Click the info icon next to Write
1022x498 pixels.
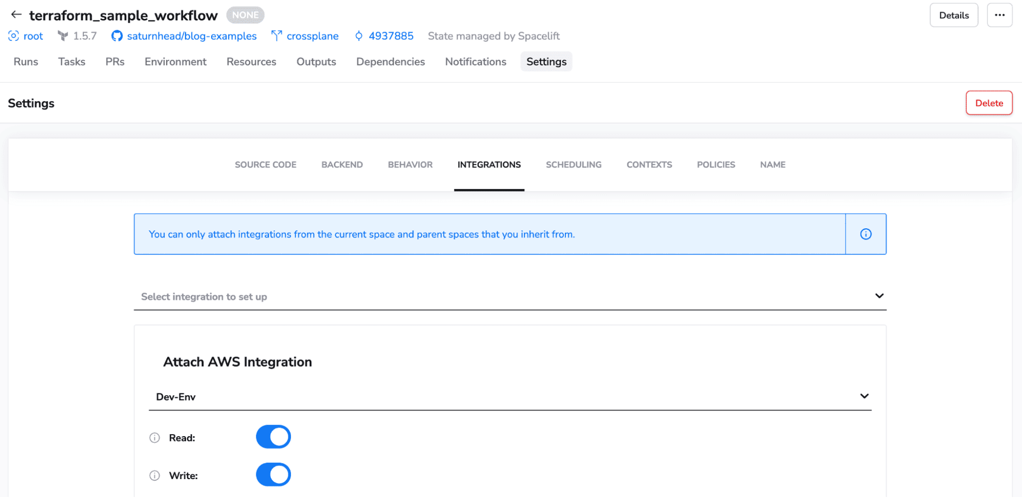154,476
